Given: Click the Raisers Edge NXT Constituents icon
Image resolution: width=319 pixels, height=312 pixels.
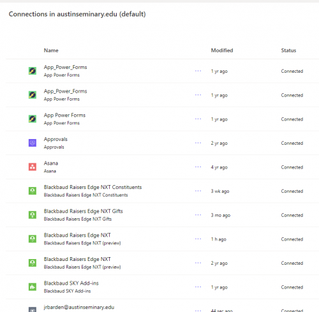Looking at the screenshot, I should pyautogui.click(x=33, y=191).
